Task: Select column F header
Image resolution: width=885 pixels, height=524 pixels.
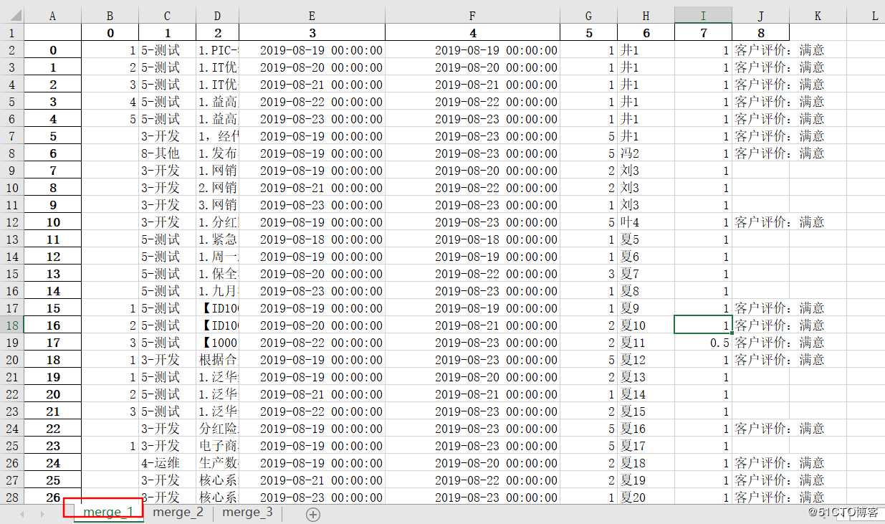Action: pos(473,16)
